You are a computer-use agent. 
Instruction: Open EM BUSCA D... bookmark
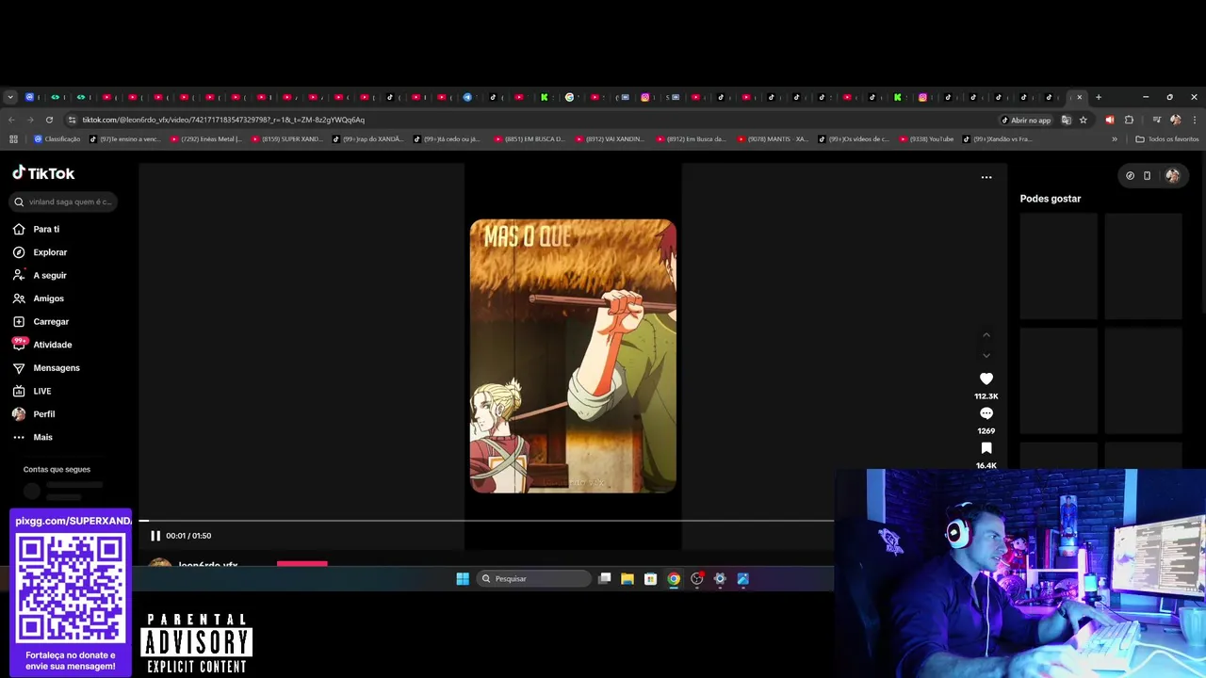[529, 139]
